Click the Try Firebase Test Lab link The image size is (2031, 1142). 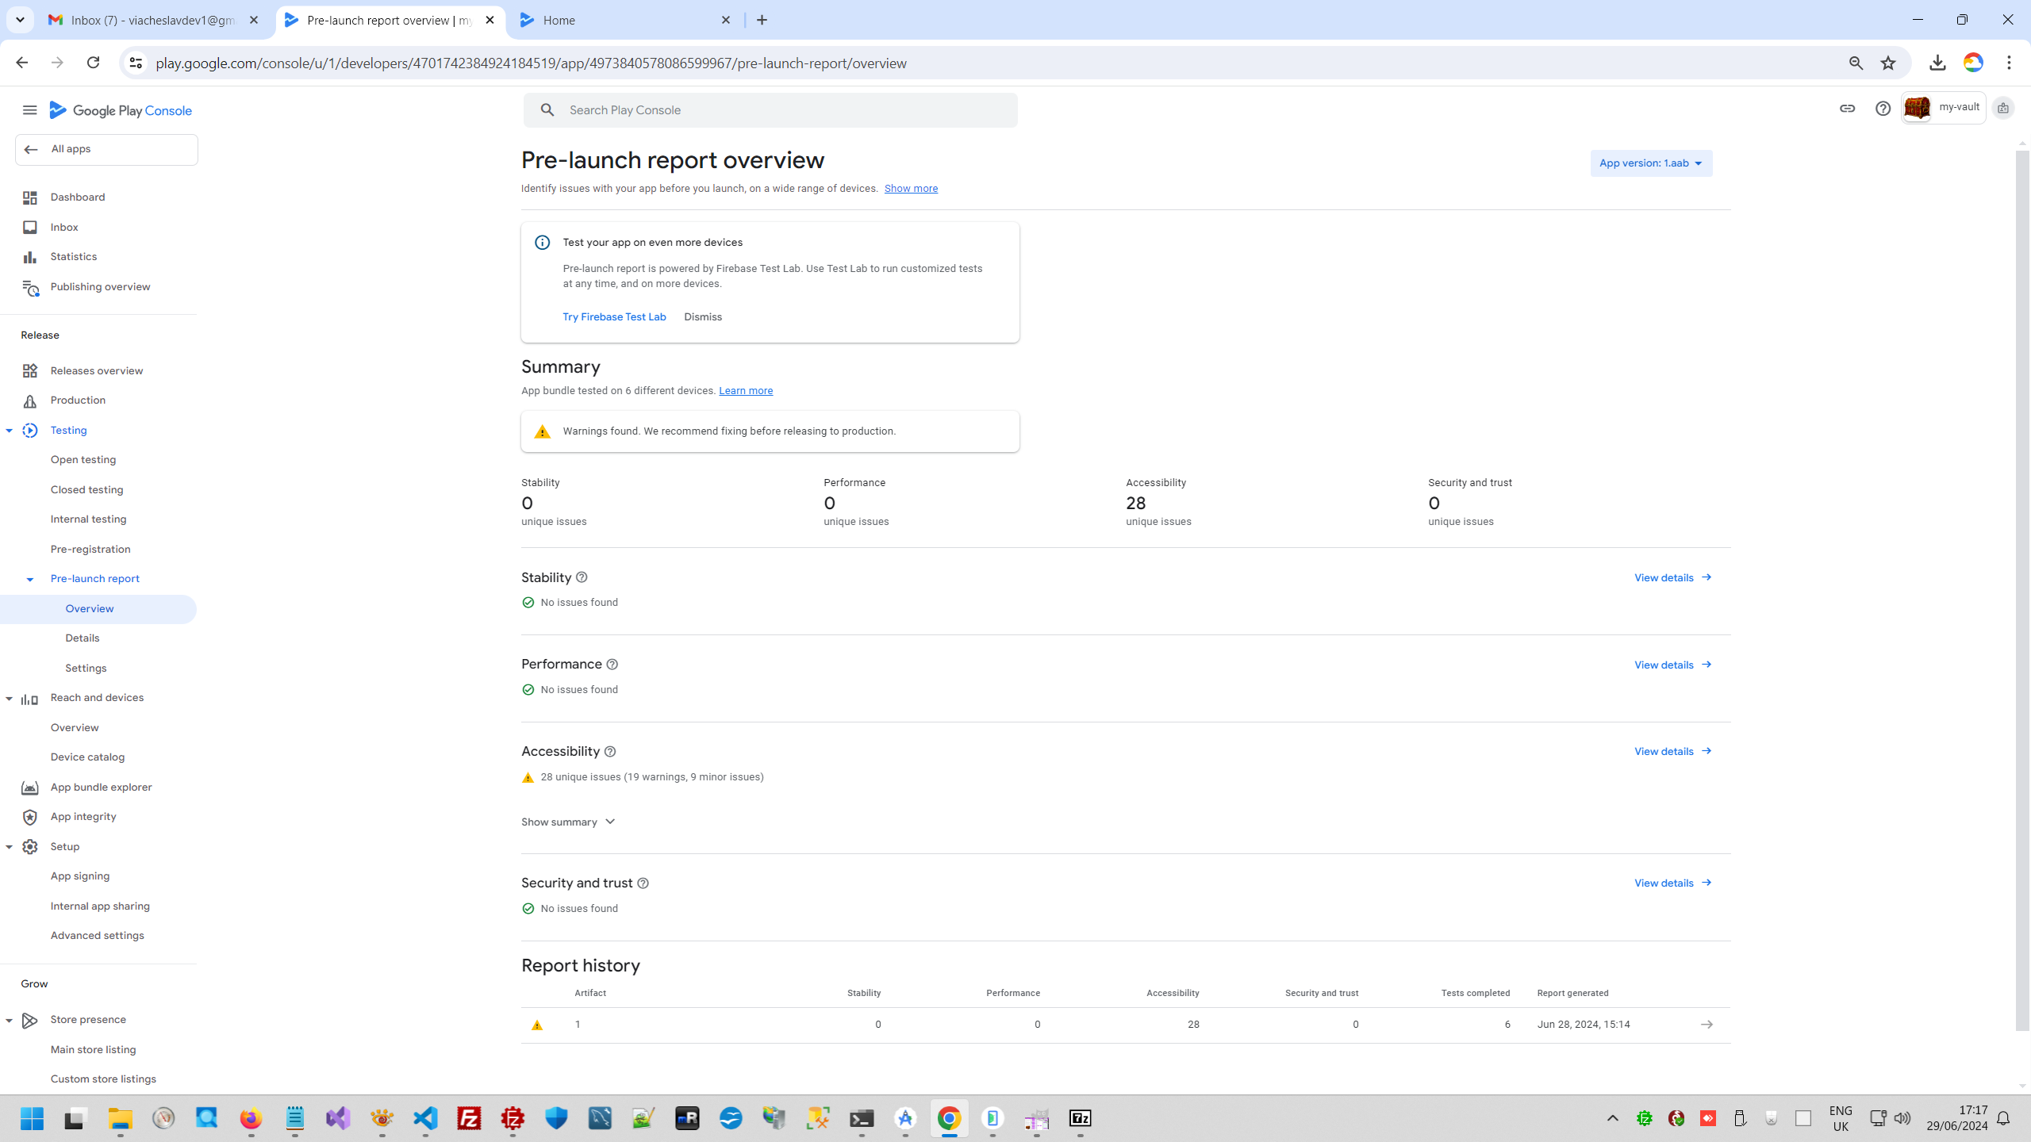tap(614, 316)
